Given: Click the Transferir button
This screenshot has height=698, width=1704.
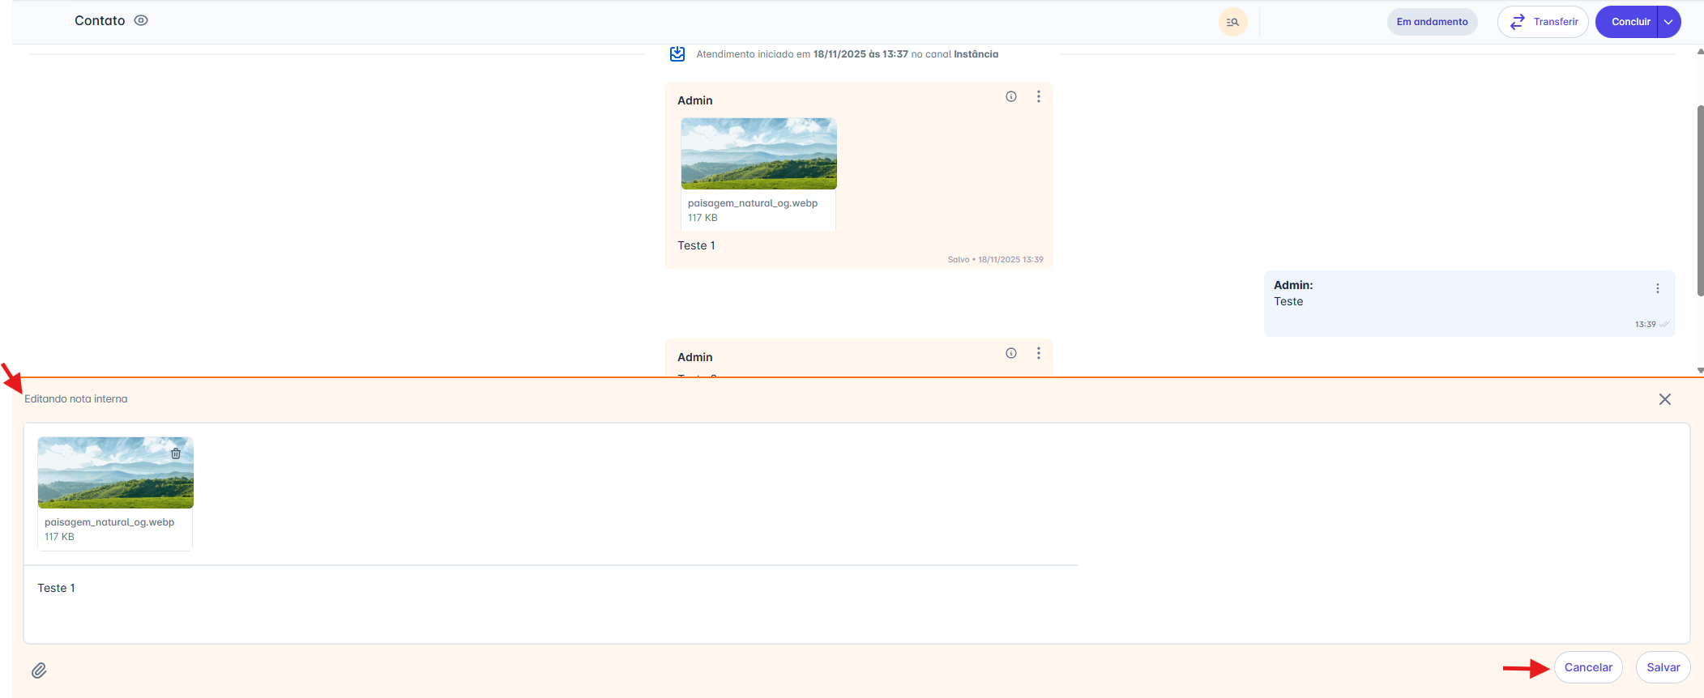Looking at the screenshot, I should tap(1543, 22).
